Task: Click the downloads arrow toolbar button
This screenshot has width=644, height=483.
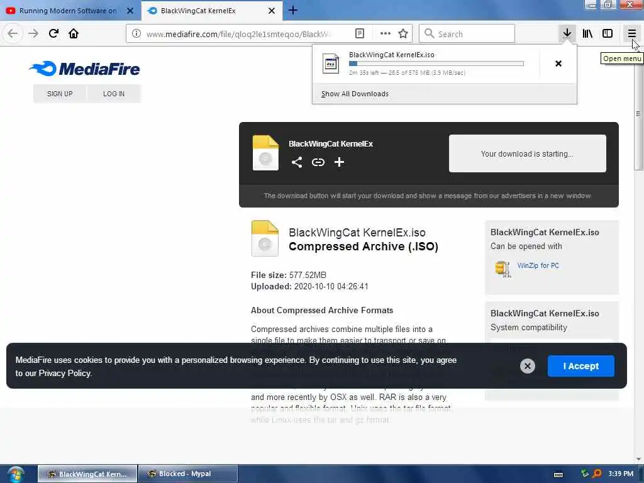Action: (567, 33)
